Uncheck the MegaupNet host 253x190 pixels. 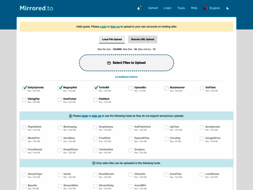point(60,88)
